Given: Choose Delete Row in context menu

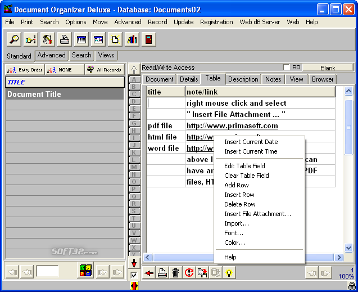Looking at the screenshot, I should tap(240, 204).
